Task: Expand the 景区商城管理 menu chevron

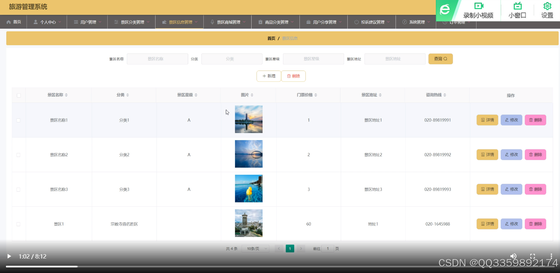Action: 244,22
